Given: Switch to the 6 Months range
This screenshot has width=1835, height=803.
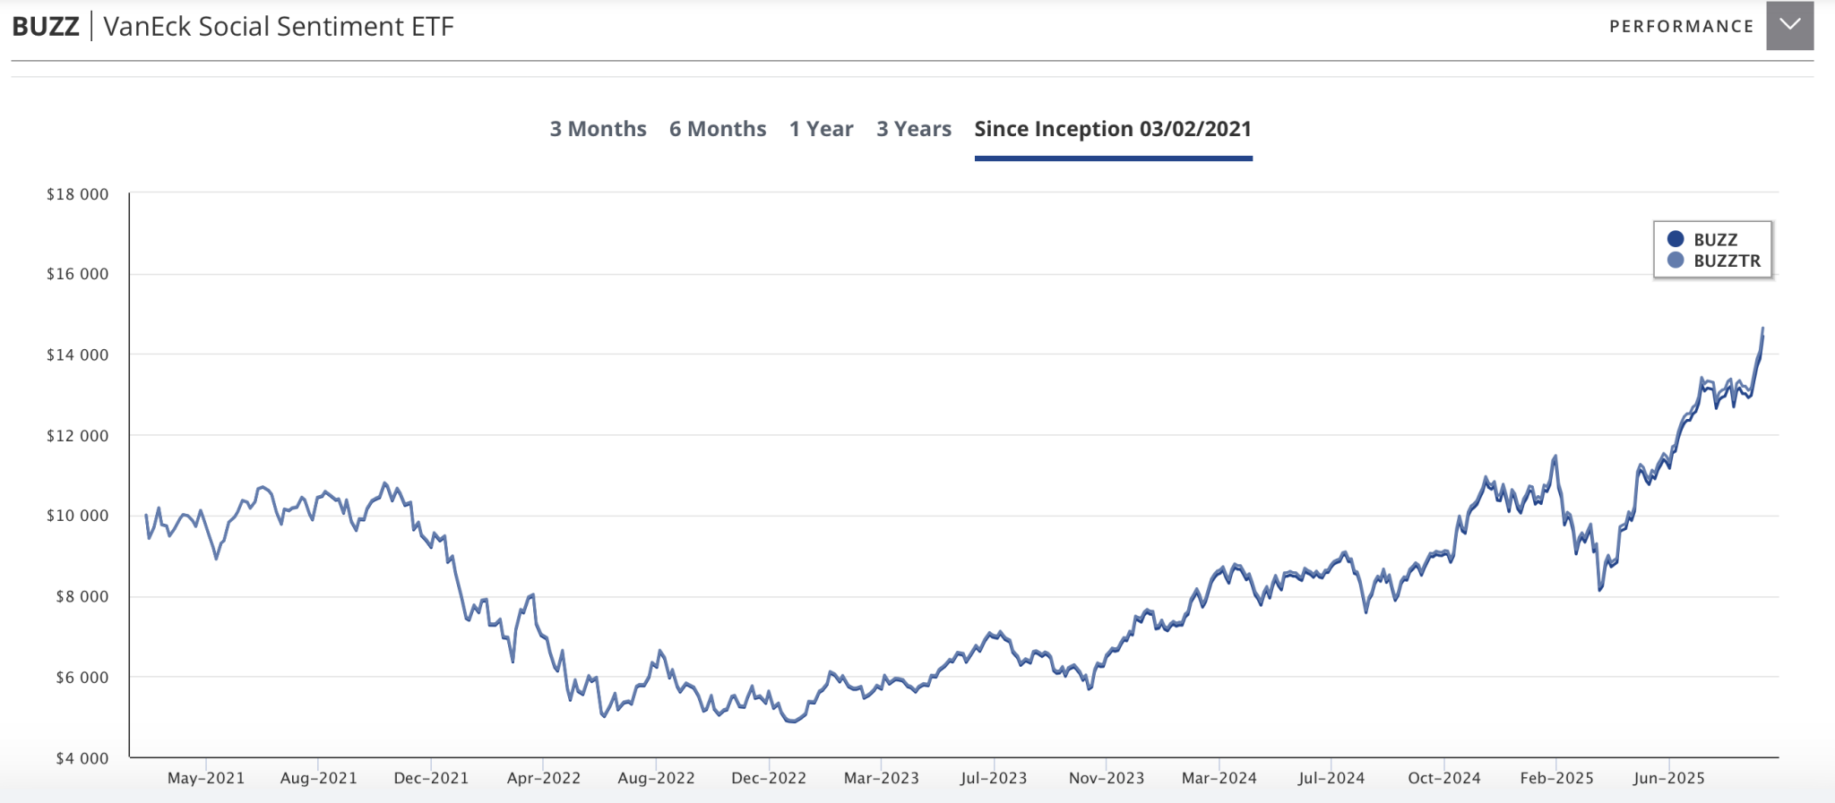Looking at the screenshot, I should click(718, 129).
